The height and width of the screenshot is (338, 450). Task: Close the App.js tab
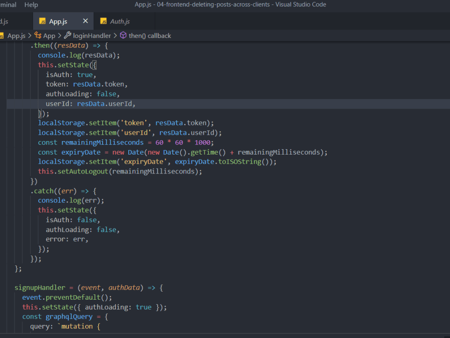[85, 21]
